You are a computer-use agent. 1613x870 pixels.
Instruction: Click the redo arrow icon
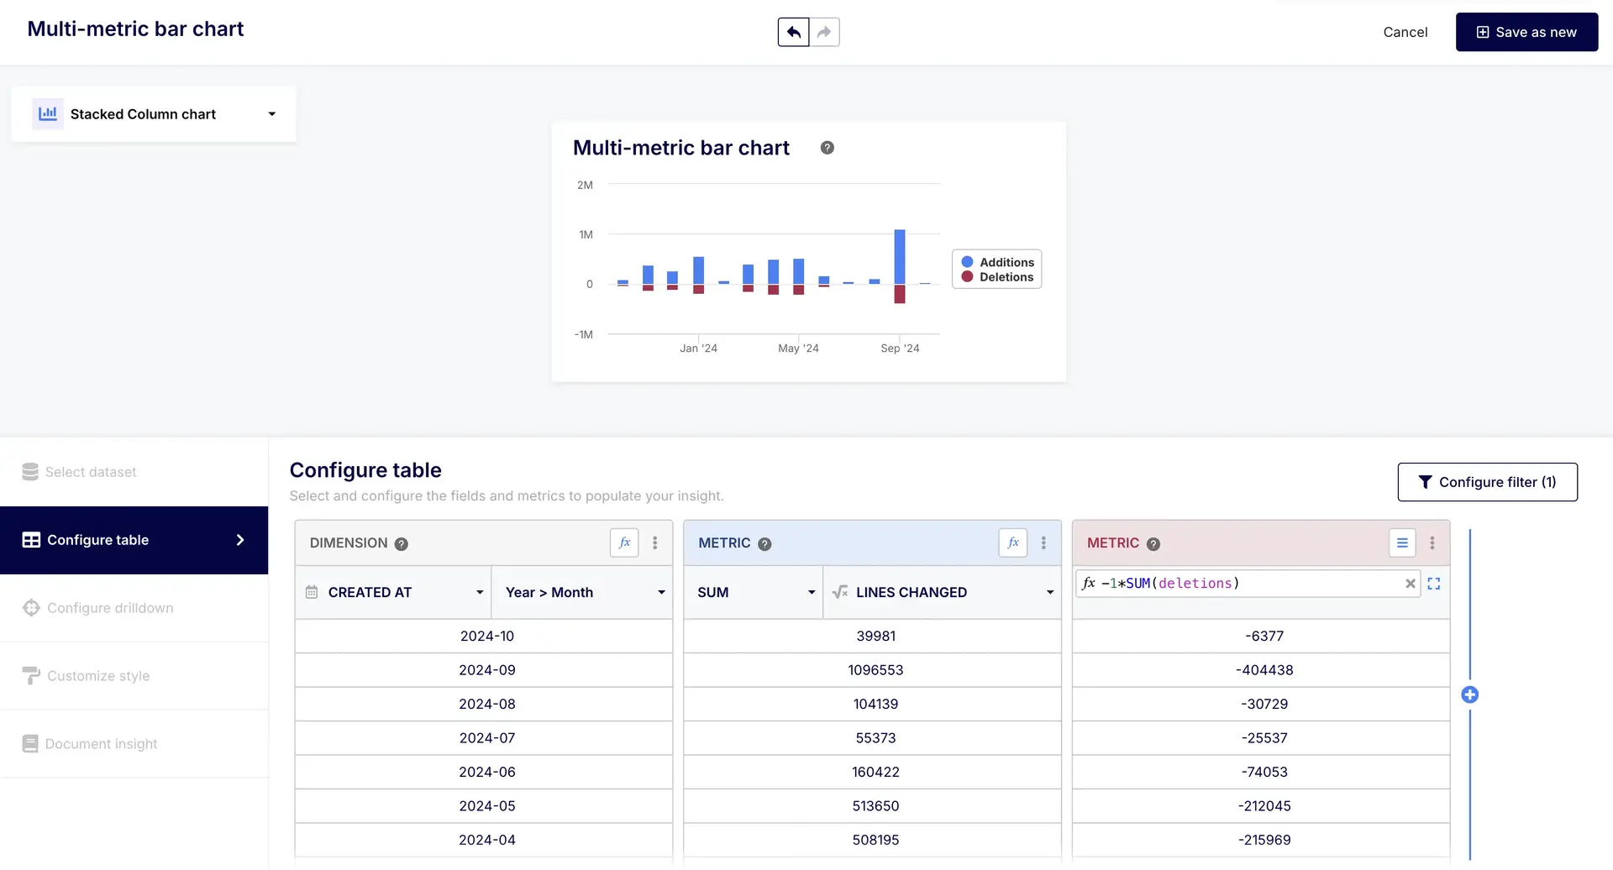click(824, 32)
